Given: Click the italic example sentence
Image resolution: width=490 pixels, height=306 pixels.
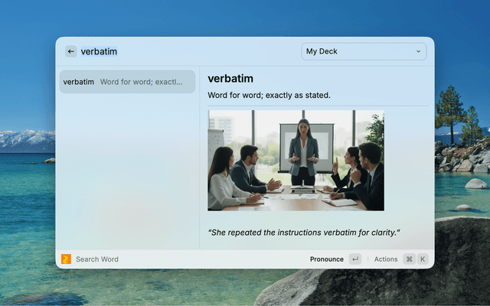Looking at the screenshot, I should coord(304,232).
